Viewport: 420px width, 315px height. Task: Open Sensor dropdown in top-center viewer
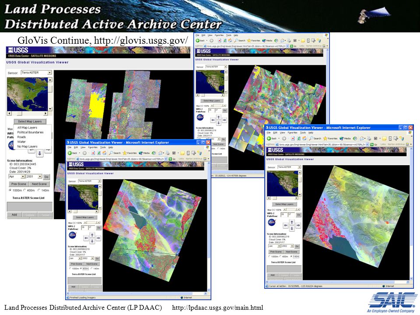216,66
